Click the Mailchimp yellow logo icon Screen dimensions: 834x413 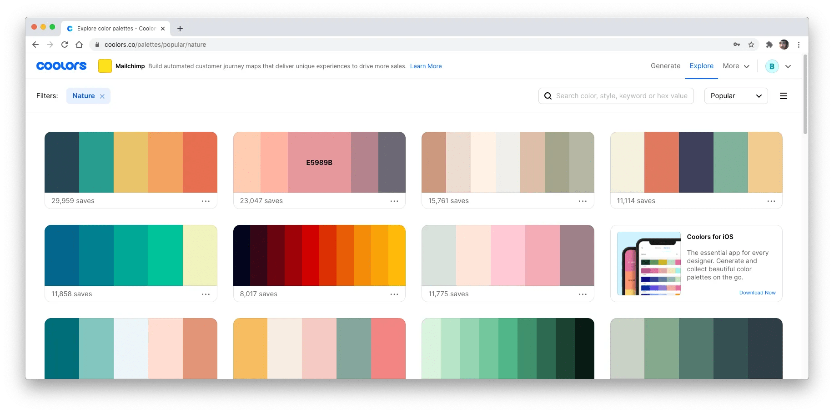coord(105,65)
